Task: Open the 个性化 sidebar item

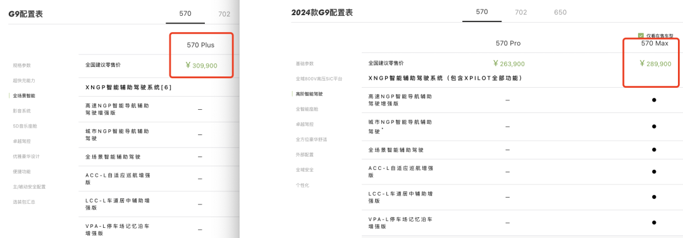Action: 302,185
